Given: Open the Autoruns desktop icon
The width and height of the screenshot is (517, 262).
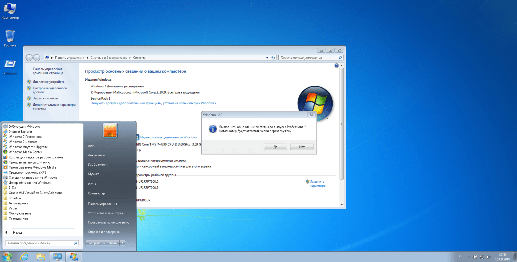Looking at the screenshot, I should pyautogui.click(x=10, y=66).
